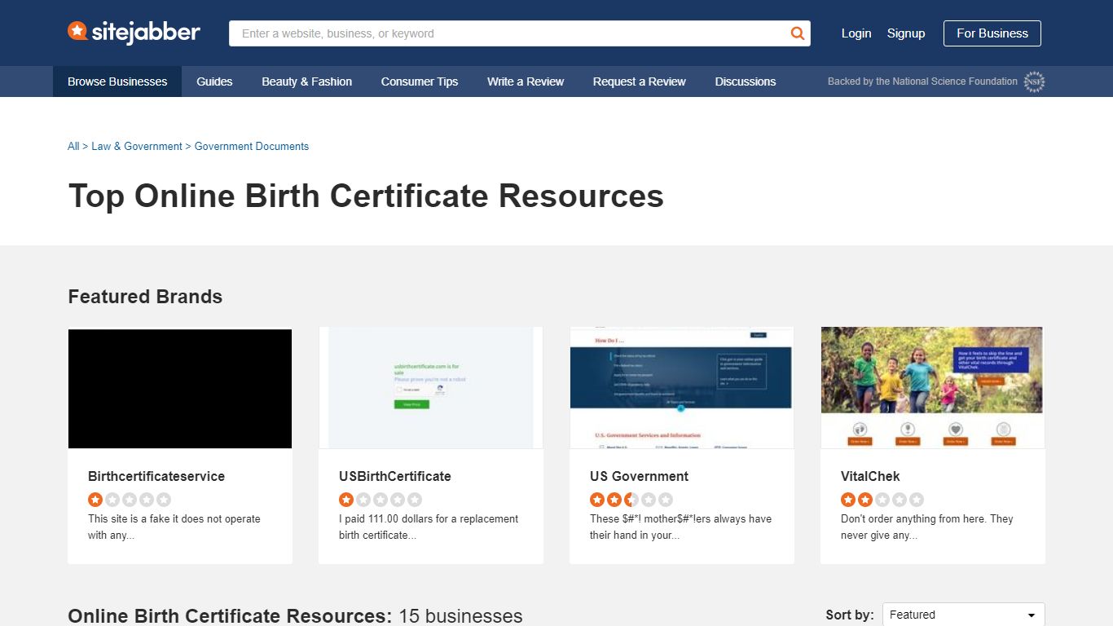Click 'Top Online Birth Certificate Resources' heading
This screenshot has width=1113, height=626.
[366, 196]
